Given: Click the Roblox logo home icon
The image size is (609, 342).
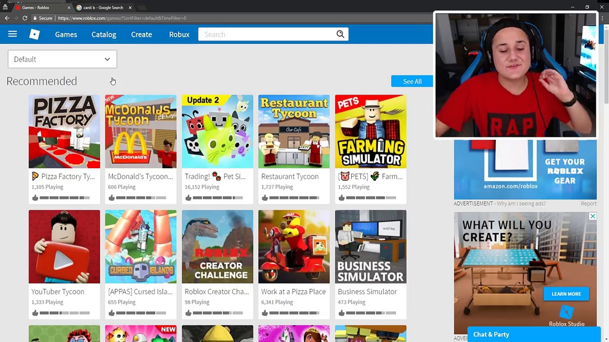Looking at the screenshot, I should click(34, 34).
